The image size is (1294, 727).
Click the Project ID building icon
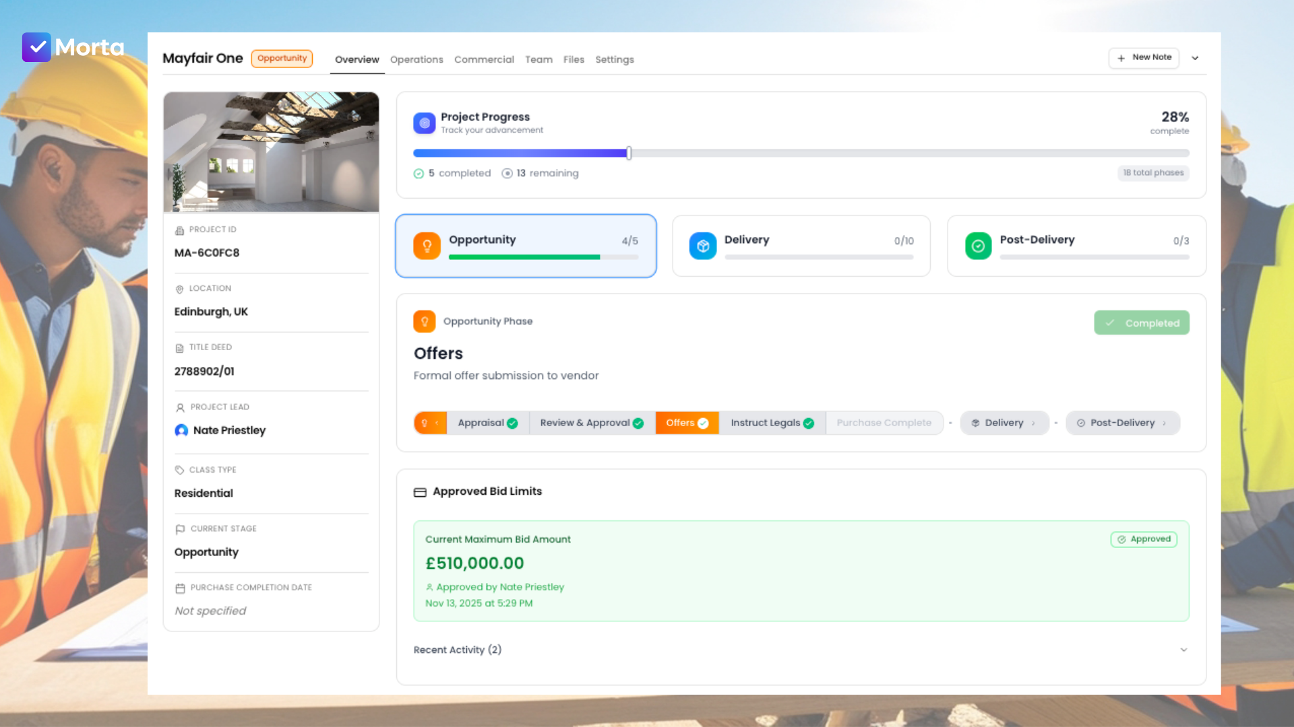(x=179, y=231)
